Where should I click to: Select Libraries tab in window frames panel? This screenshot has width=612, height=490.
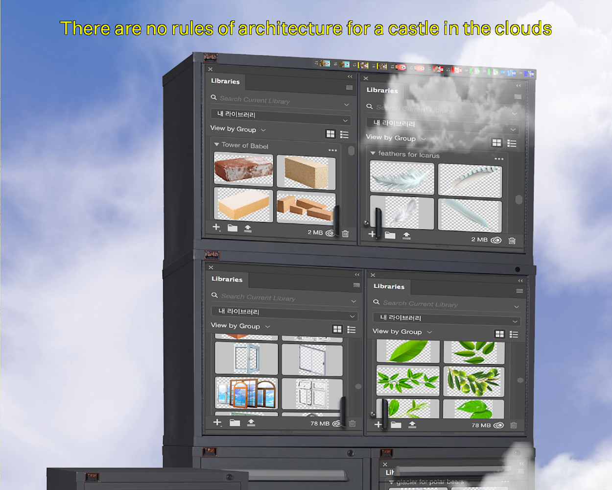click(227, 279)
